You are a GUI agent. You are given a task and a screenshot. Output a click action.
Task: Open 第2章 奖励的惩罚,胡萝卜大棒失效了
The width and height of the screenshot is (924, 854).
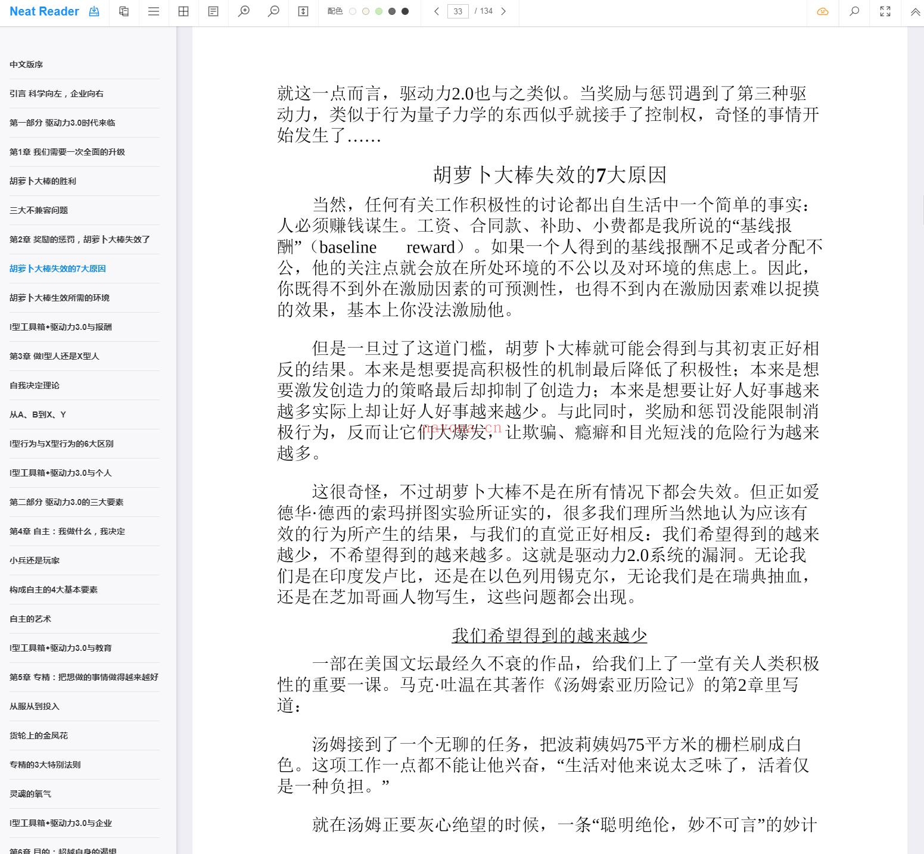(x=80, y=239)
